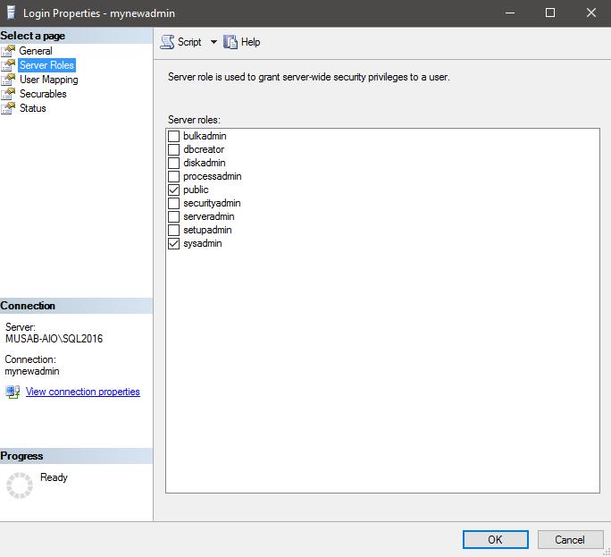611x557 pixels.
Task: Enable the bulkadmin role checkbox
Action: click(x=173, y=136)
